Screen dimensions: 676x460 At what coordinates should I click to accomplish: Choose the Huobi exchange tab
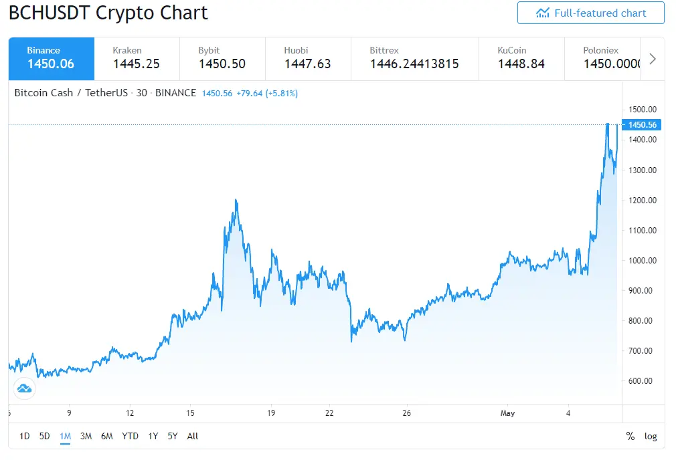coord(309,59)
